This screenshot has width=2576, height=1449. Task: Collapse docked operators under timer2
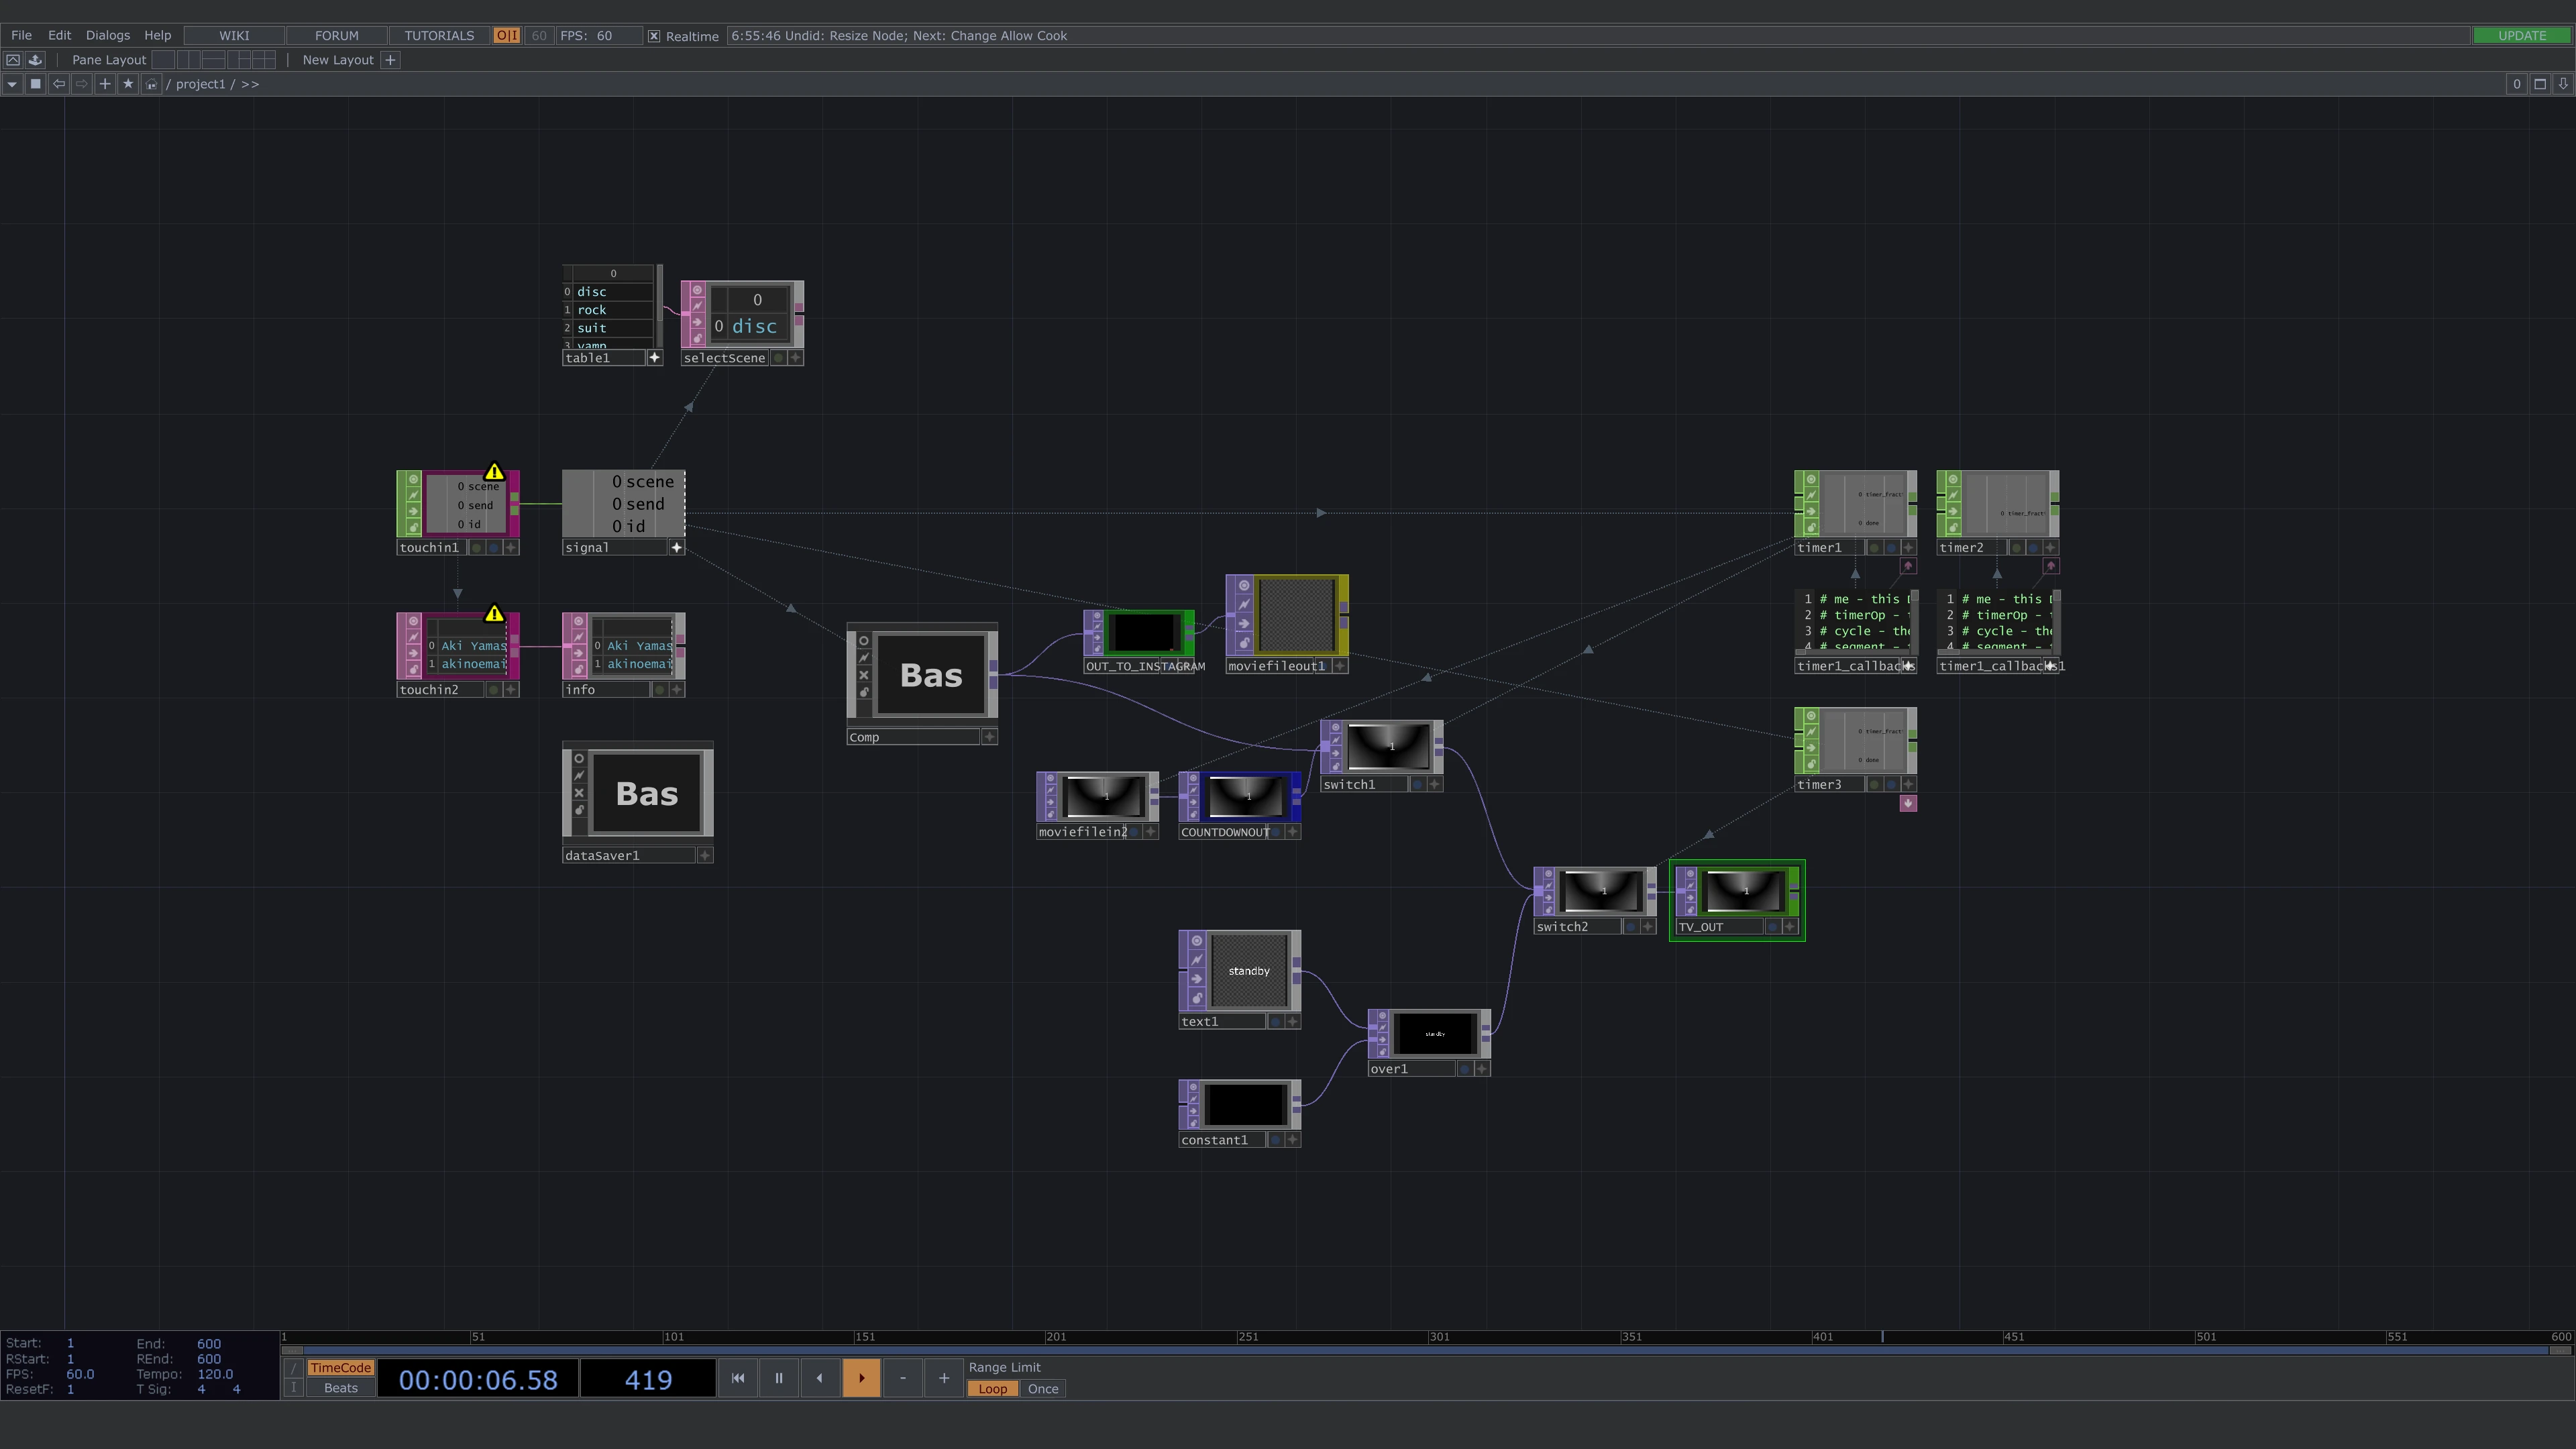pyautogui.click(x=2050, y=566)
